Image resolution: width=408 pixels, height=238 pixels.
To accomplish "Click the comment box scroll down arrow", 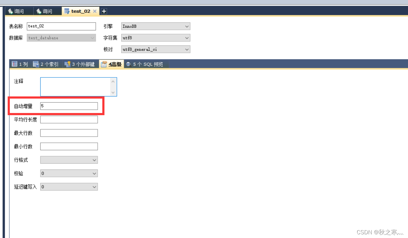I will (113, 92).
